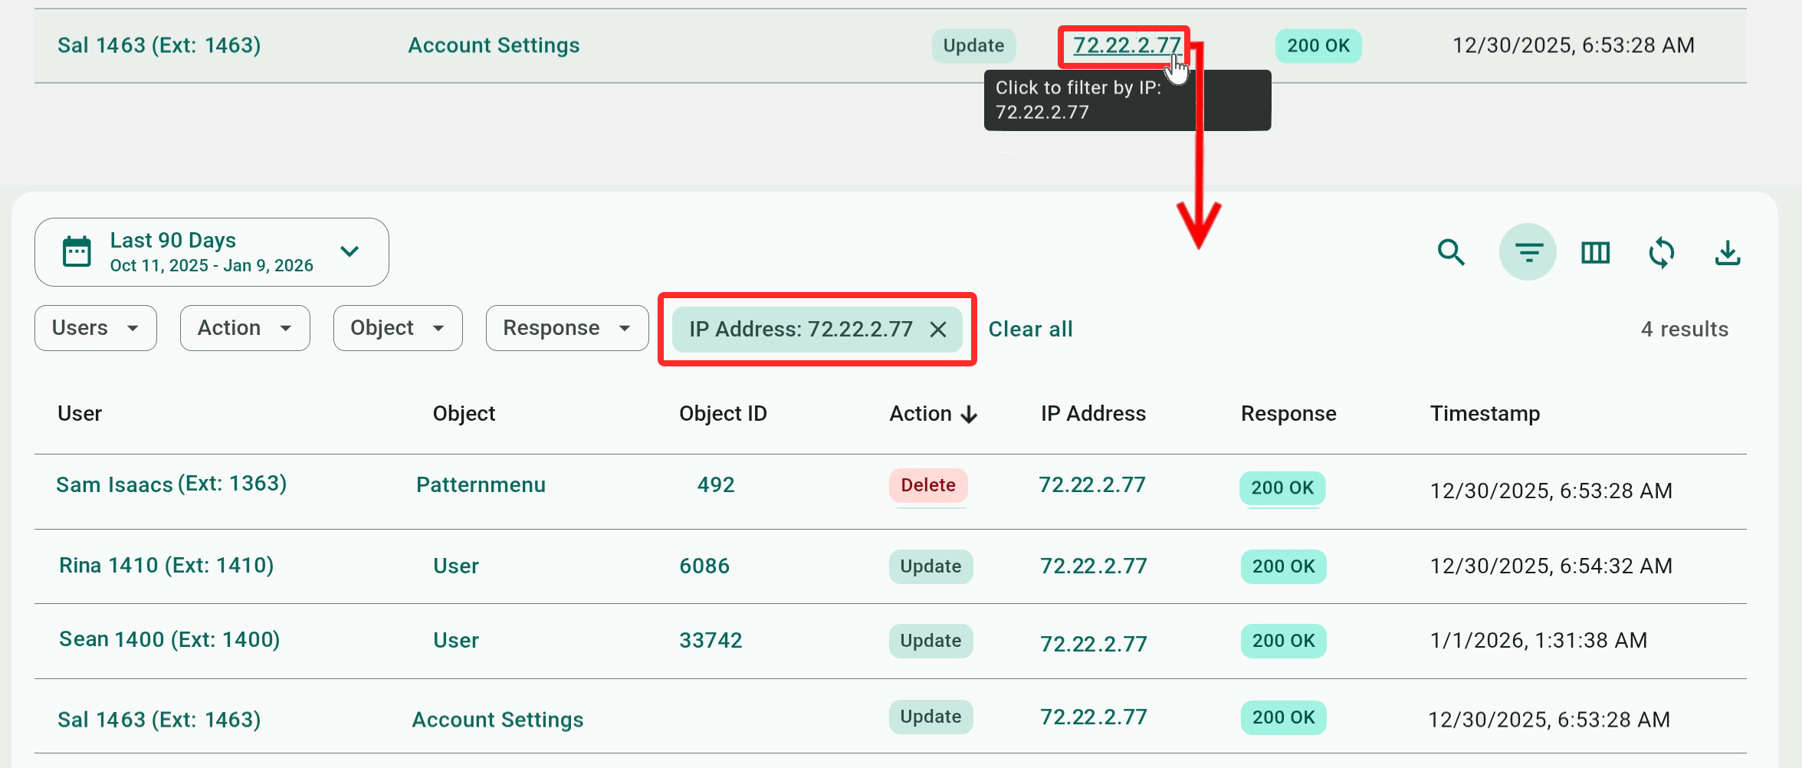Click the Clear all link
Viewport: 1802px width, 768px height.
point(1030,330)
